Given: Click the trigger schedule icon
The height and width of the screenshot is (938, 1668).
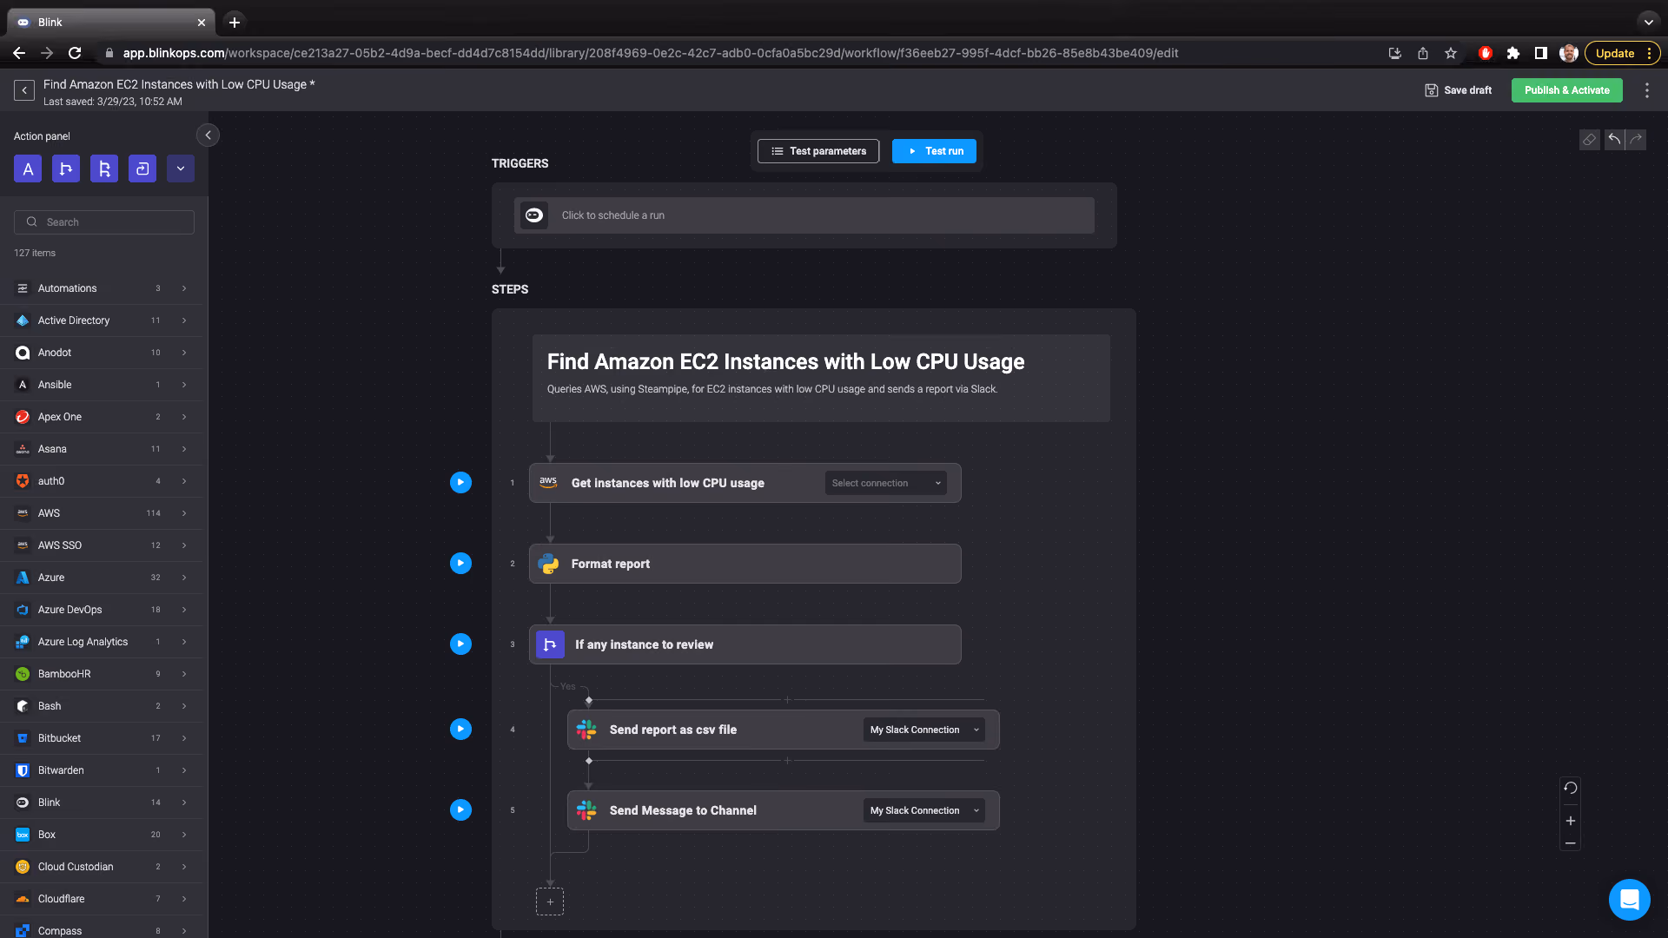Looking at the screenshot, I should point(534,215).
